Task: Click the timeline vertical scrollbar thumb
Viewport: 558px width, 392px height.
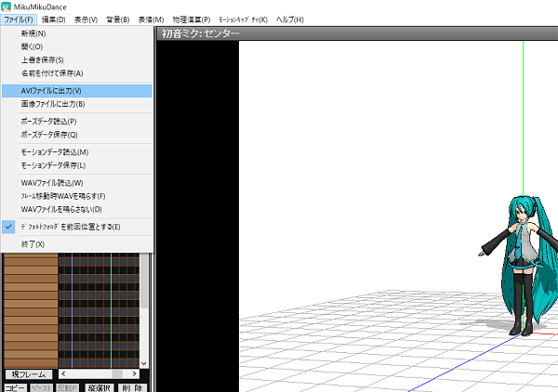Action: tap(144, 281)
